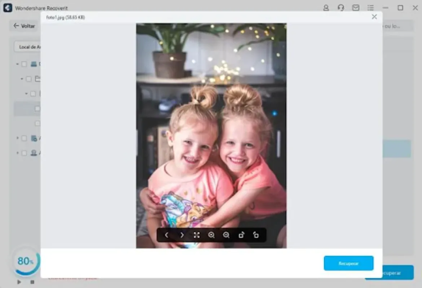Click the 80% scan progress circle

tap(26, 261)
